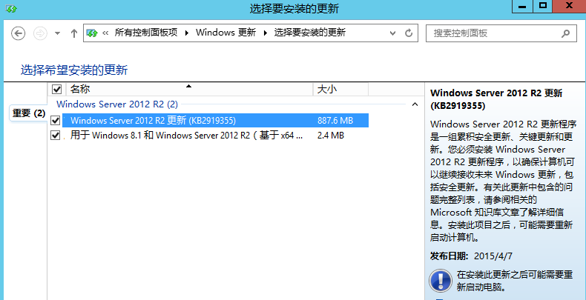This screenshot has height=300, width=586.
Task: Click the blue restart warning icon
Action: 441,280
